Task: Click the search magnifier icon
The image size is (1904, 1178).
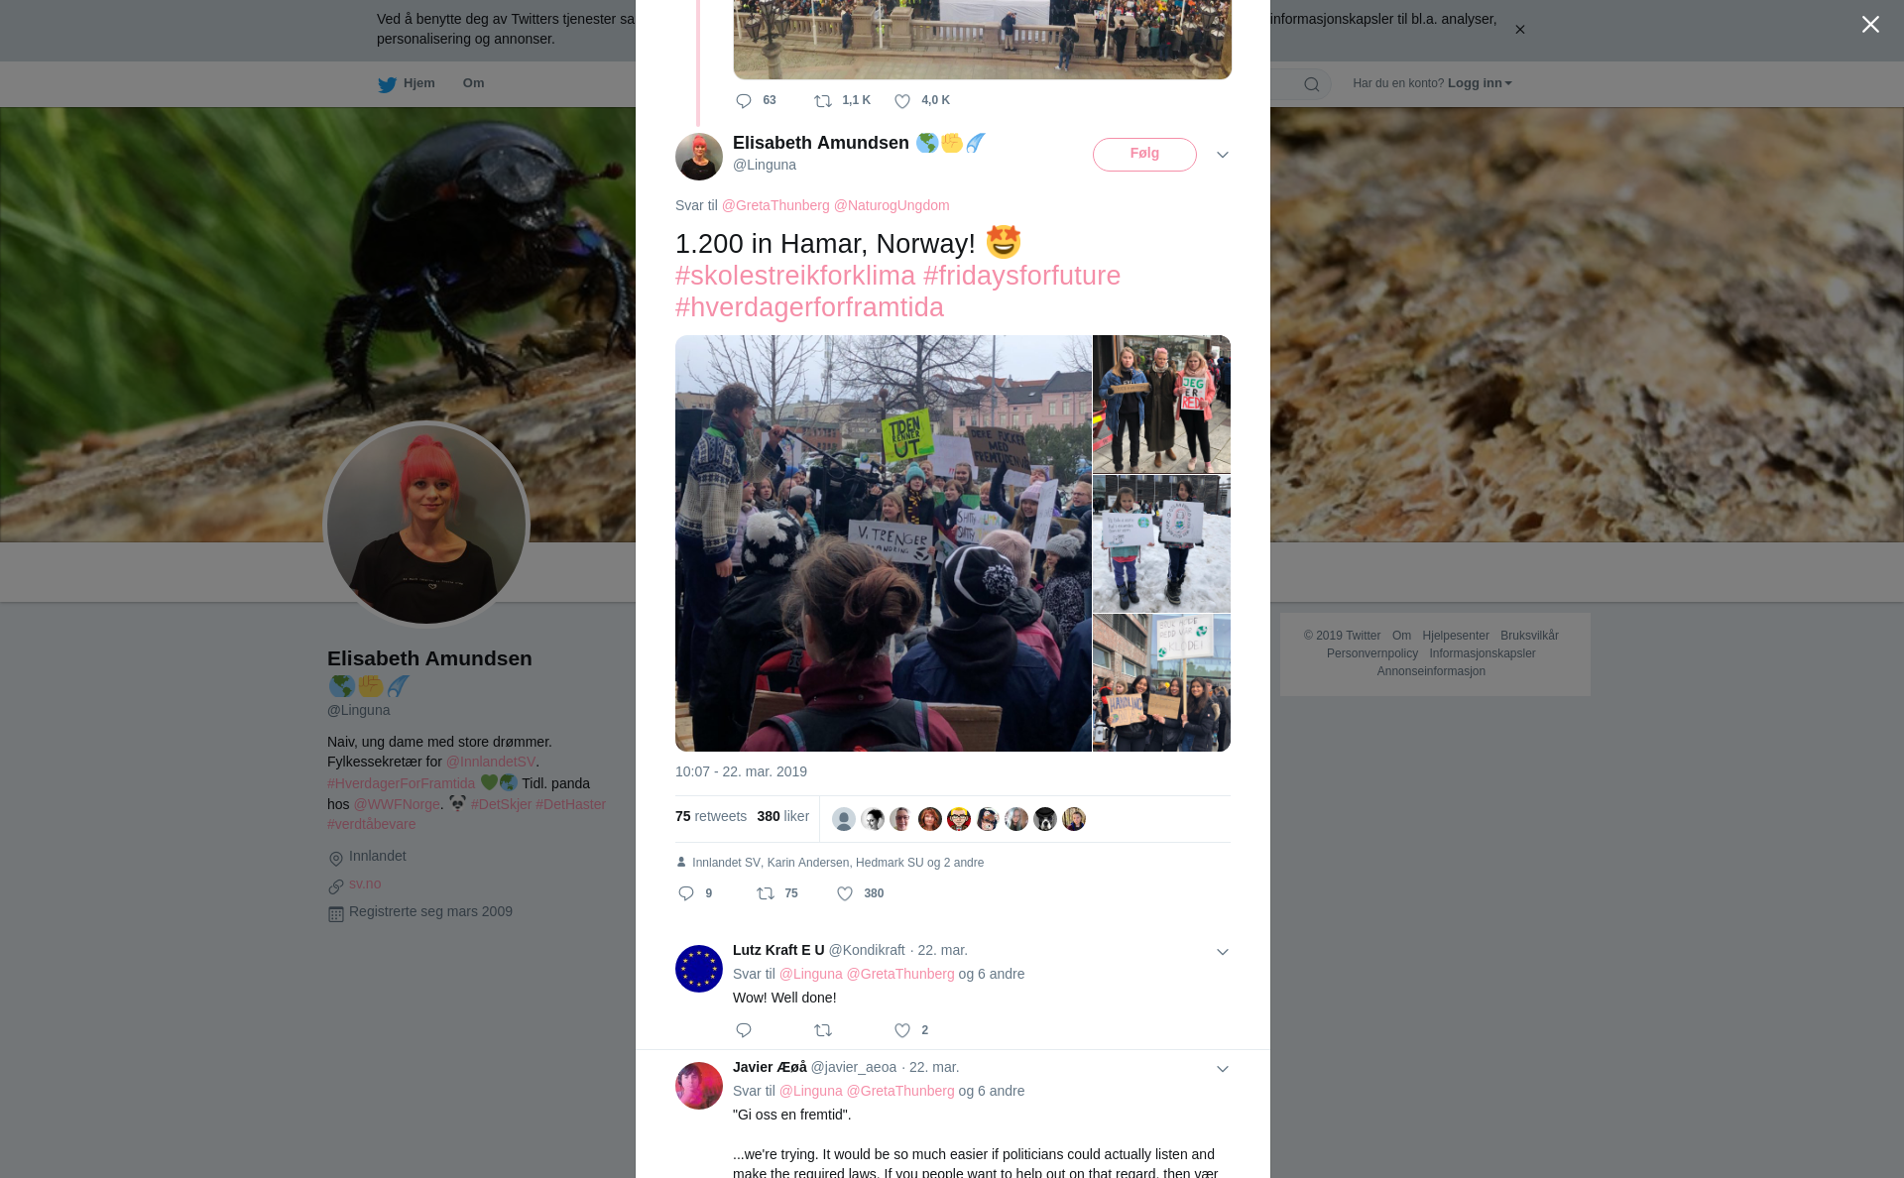Action: [1312, 84]
